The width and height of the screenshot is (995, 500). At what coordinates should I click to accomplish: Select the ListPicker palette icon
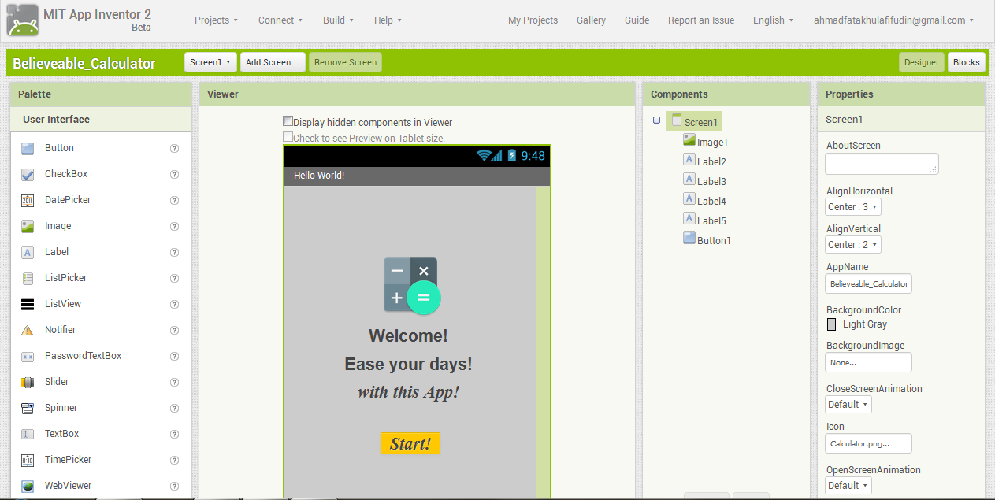coord(28,278)
